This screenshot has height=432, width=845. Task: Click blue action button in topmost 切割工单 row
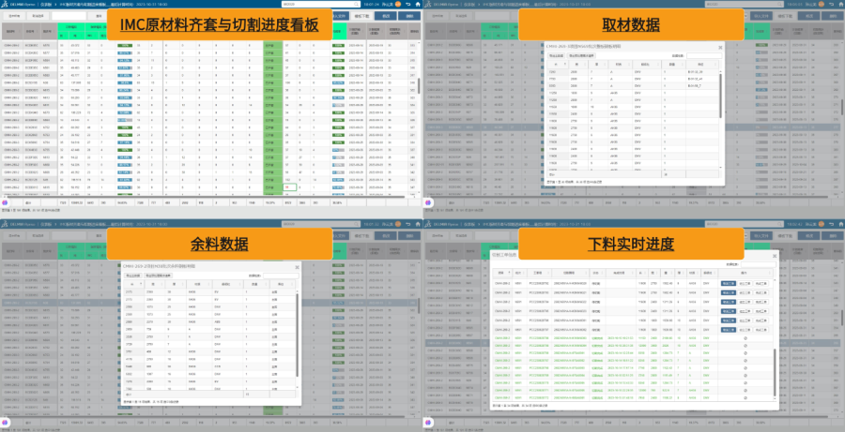point(728,283)
